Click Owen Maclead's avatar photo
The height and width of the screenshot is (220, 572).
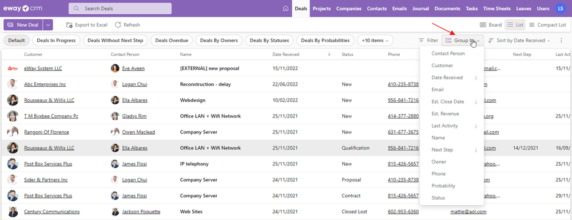pyautogui.click(x=115, y=132)
